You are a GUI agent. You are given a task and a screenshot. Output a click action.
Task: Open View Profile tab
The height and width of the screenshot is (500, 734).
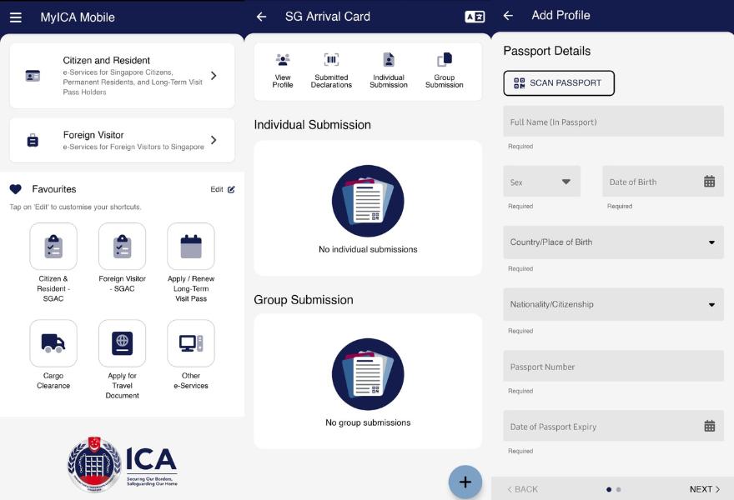(283, 71)
